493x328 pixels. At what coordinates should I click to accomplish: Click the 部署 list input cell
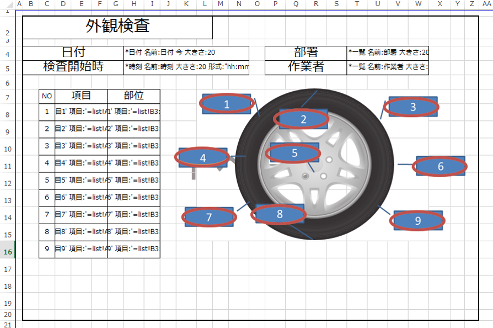coord(387,52)
